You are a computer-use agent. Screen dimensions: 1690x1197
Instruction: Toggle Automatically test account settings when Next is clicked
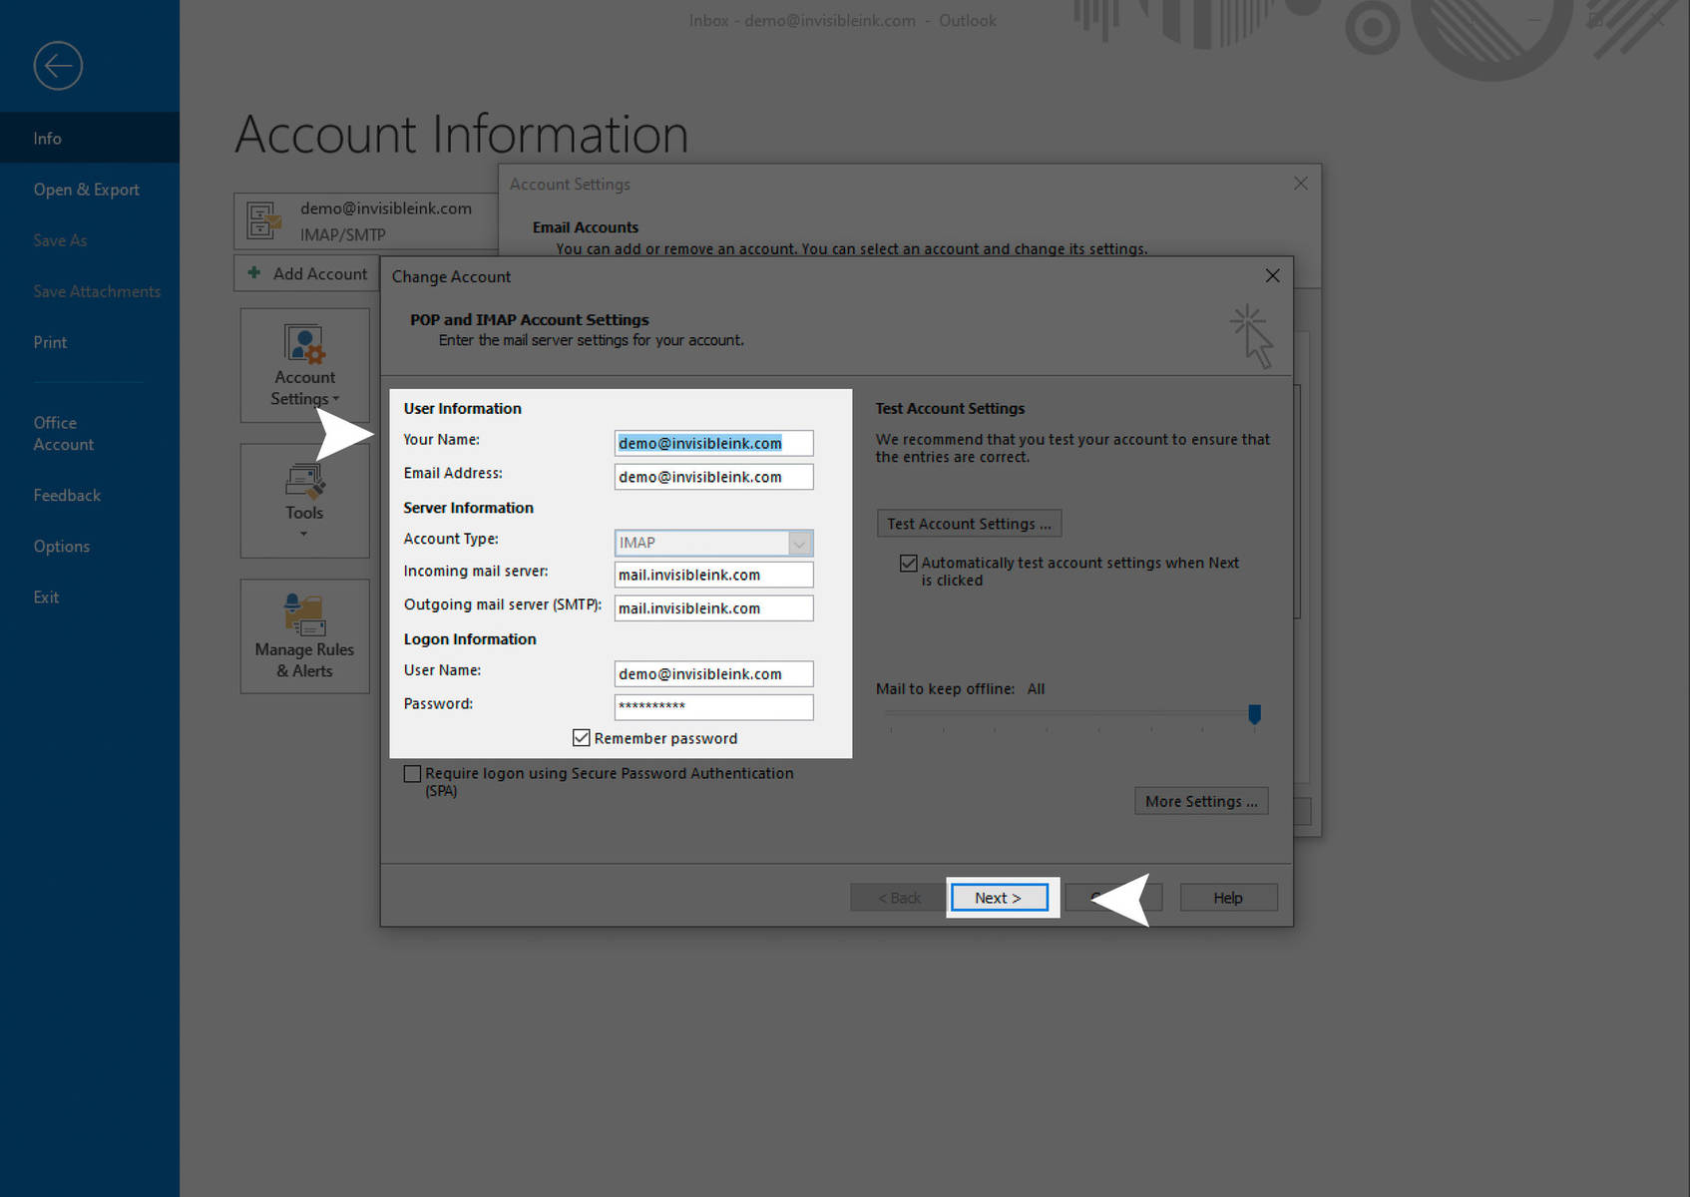pos(908,564)
